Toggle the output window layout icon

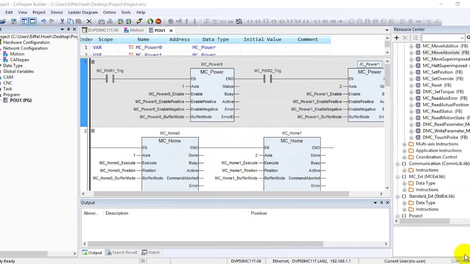coord(33,21)
